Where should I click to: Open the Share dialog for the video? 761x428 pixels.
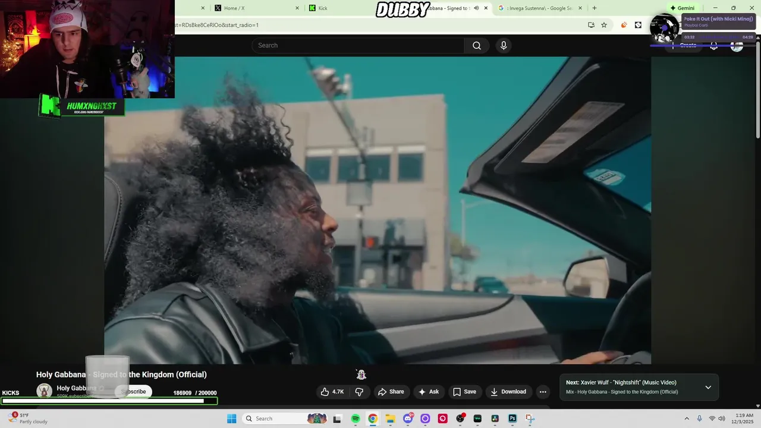click(x=391, y=392)
